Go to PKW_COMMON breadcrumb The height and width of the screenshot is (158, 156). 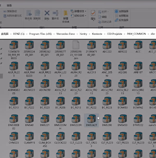(136, 34)
